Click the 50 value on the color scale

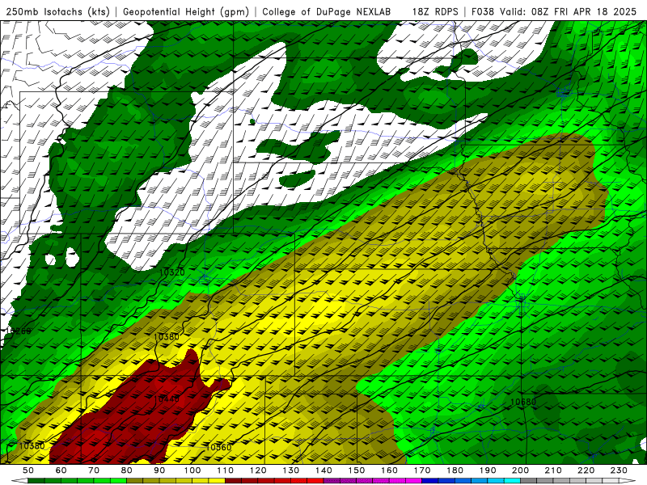tap(28, 470)
